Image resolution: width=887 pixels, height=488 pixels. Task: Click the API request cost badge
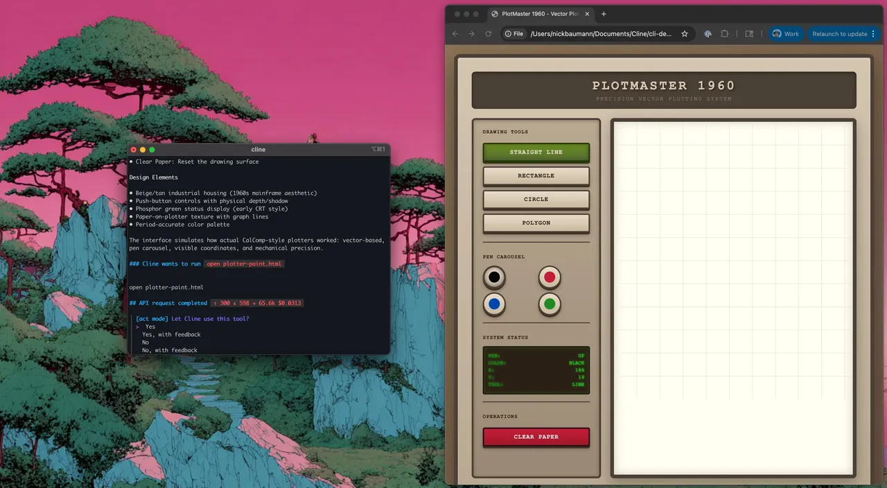coord(257,303)
